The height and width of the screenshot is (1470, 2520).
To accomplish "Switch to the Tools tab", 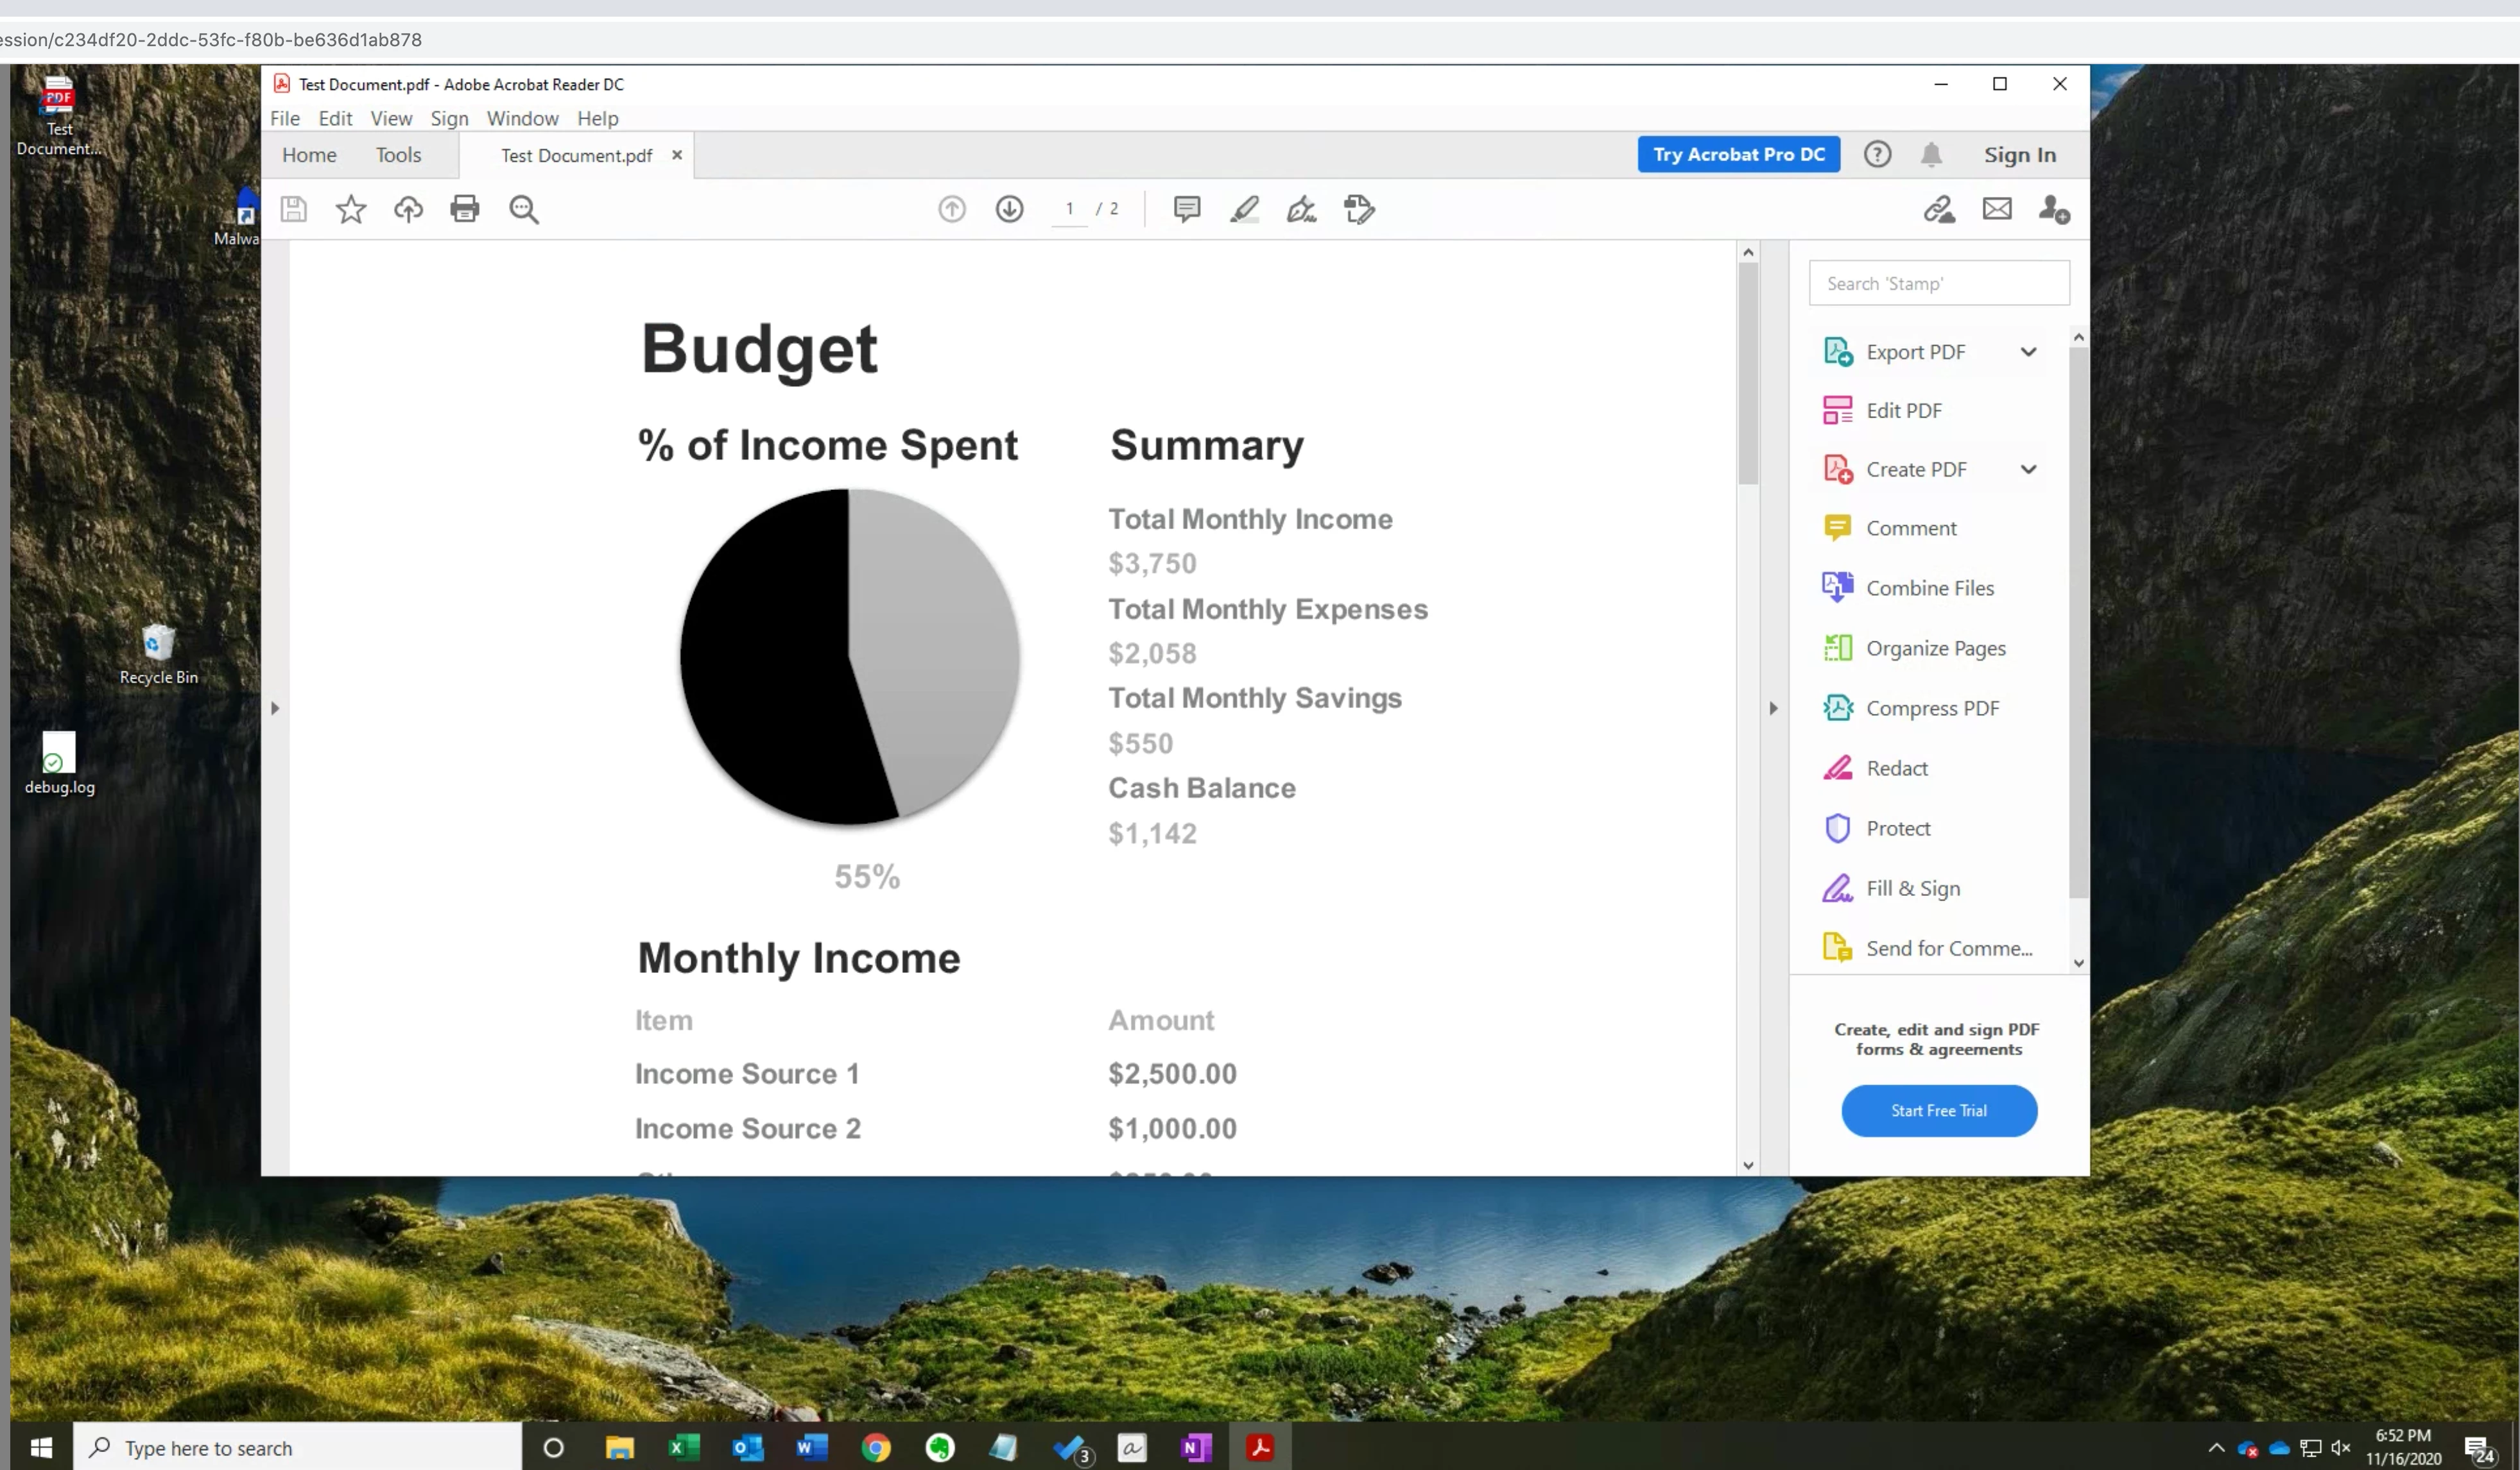I will [398, 155].
